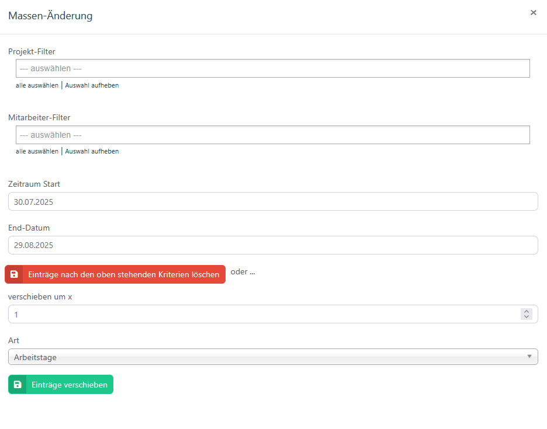Click the Zeitraum Start date field

273,201
